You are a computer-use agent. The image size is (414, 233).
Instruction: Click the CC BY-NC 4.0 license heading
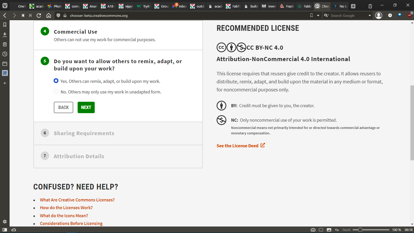(x=265, y=48)
